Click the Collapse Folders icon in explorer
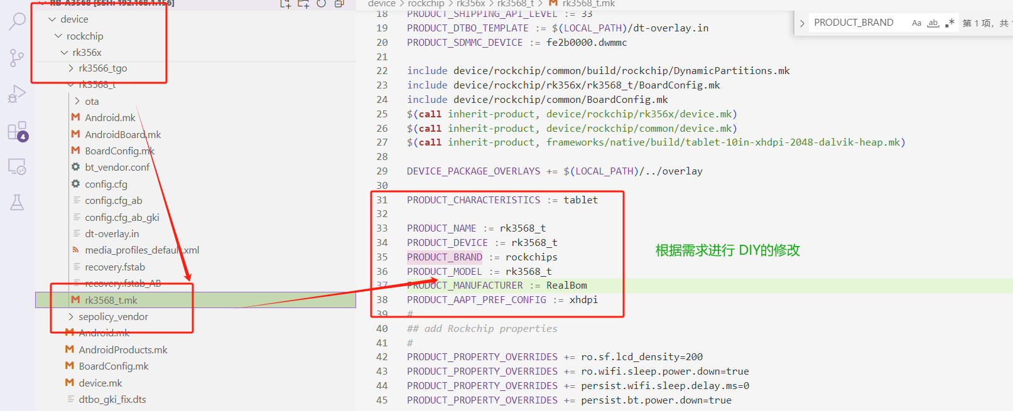The height and width of the screenshot is (411, 1013). click(339, 4)
